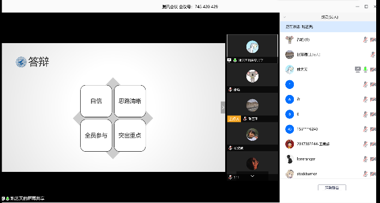This screenshot has height=203, width=380.
Task: Click disabled camera icon for 2017302244 member
Action: (x=373, y=144)
